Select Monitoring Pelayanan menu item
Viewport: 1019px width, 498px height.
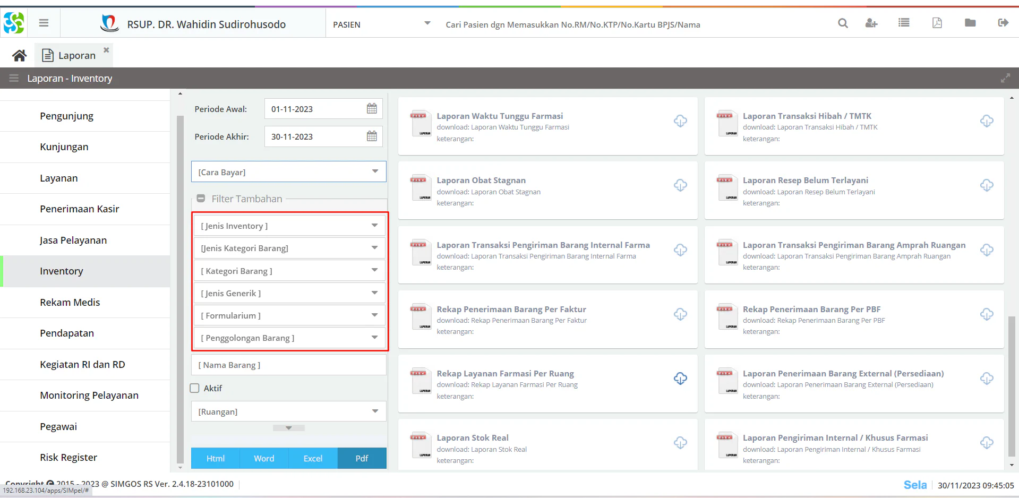tap(85, 396)
